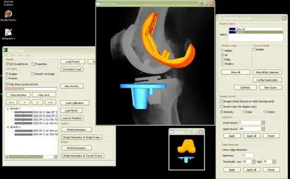Image resolution: width=290 pixels, height=179 pixels.
Task: Select Hybrid image control mode
Action: (x=265, y=112)
